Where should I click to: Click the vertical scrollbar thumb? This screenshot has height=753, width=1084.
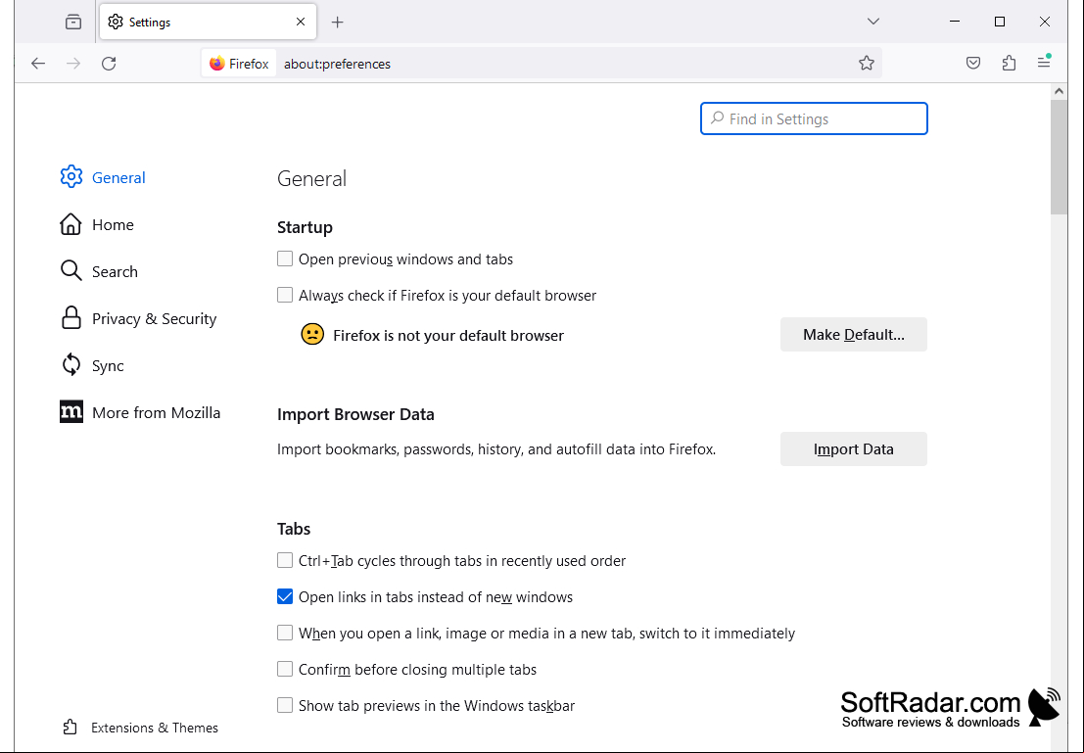tap(1059, 158)
